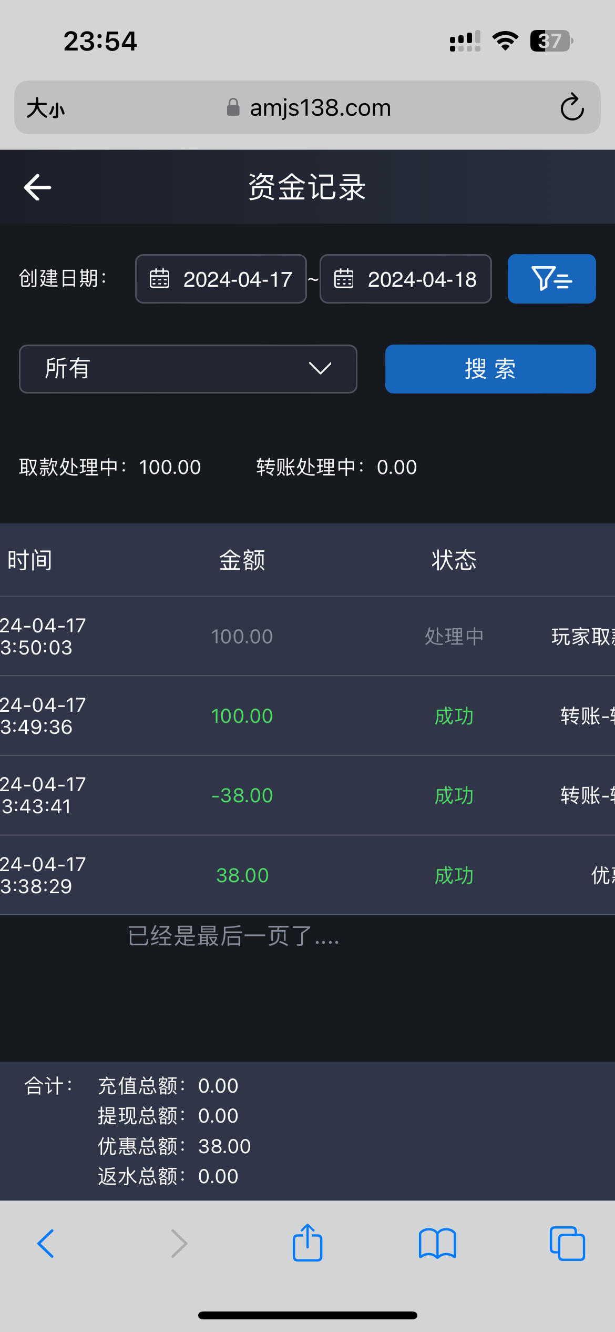Select the -38.00 transfer record row
Screen dimensions: 615x1332
(307, 795)
